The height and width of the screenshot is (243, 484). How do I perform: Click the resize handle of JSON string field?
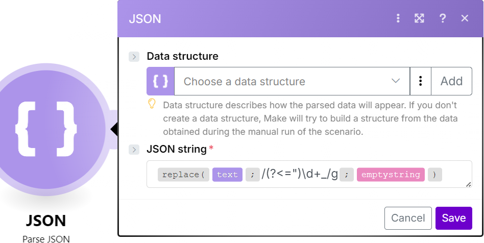click(469, 184)
